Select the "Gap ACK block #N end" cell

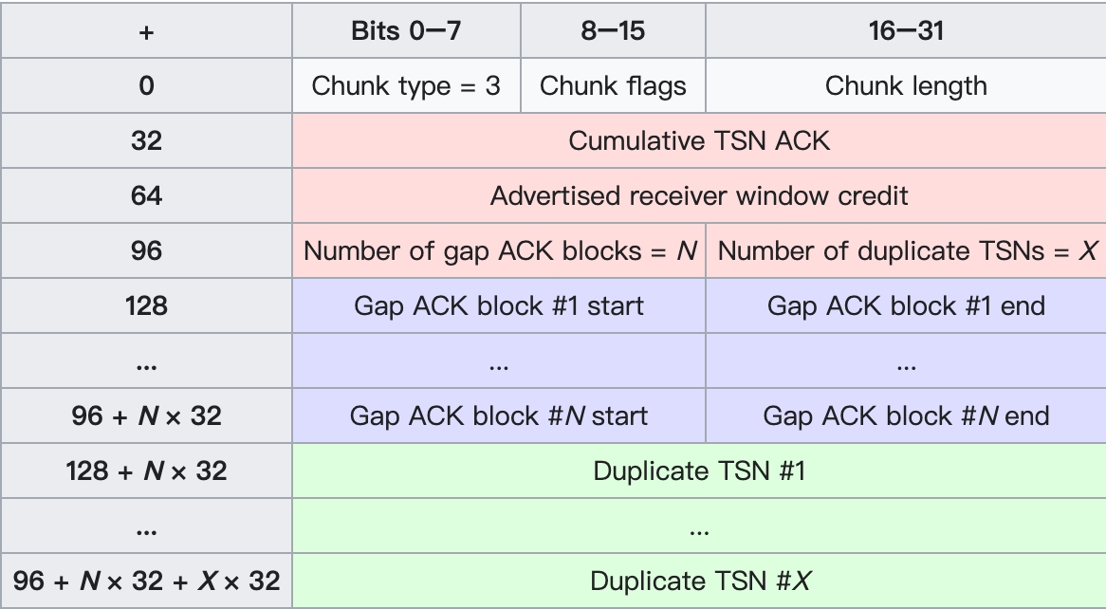pyautogui.click(x=906, y=416)
